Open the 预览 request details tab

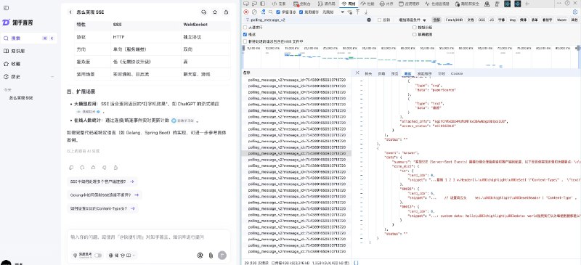394,73
